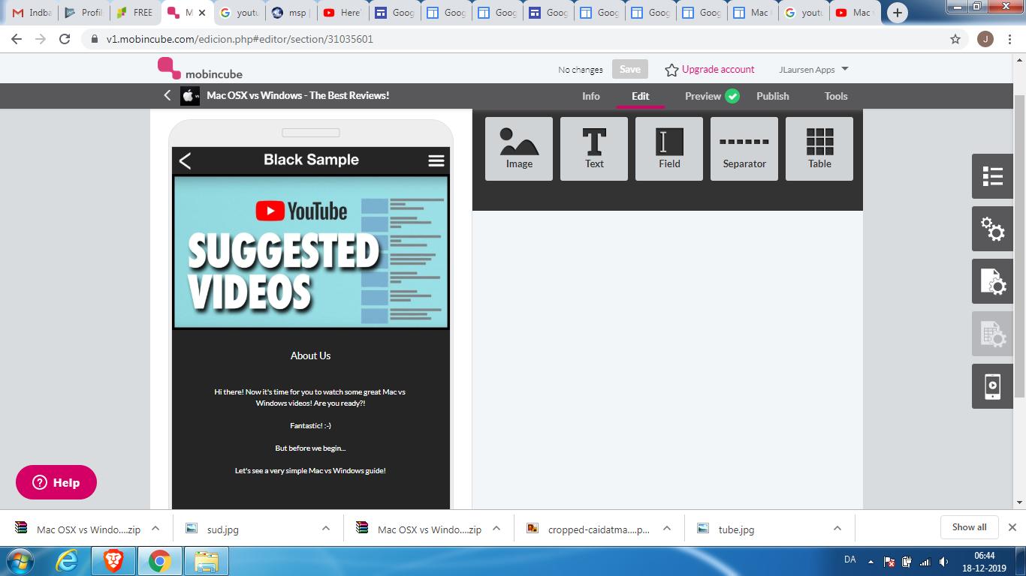Viewport: 1026px width, 576px height.
Task: Open a new browser tab
Action: 897,13
